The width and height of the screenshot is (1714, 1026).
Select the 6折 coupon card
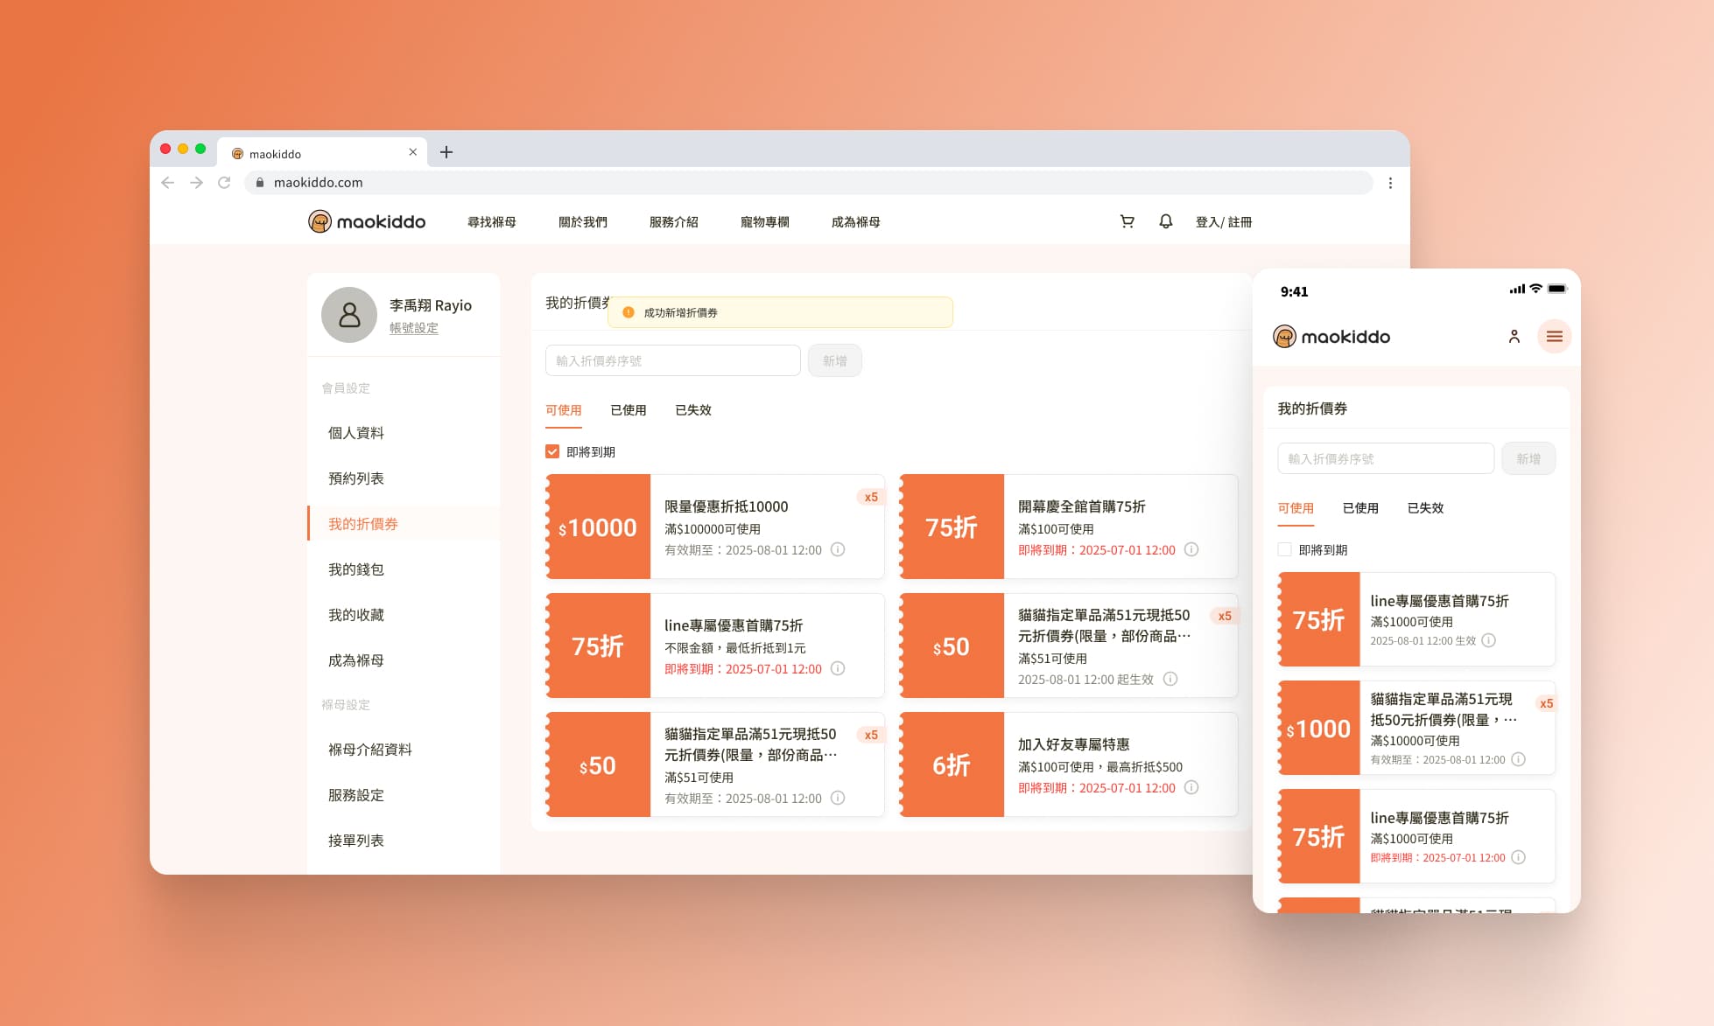pos(1068,764)
